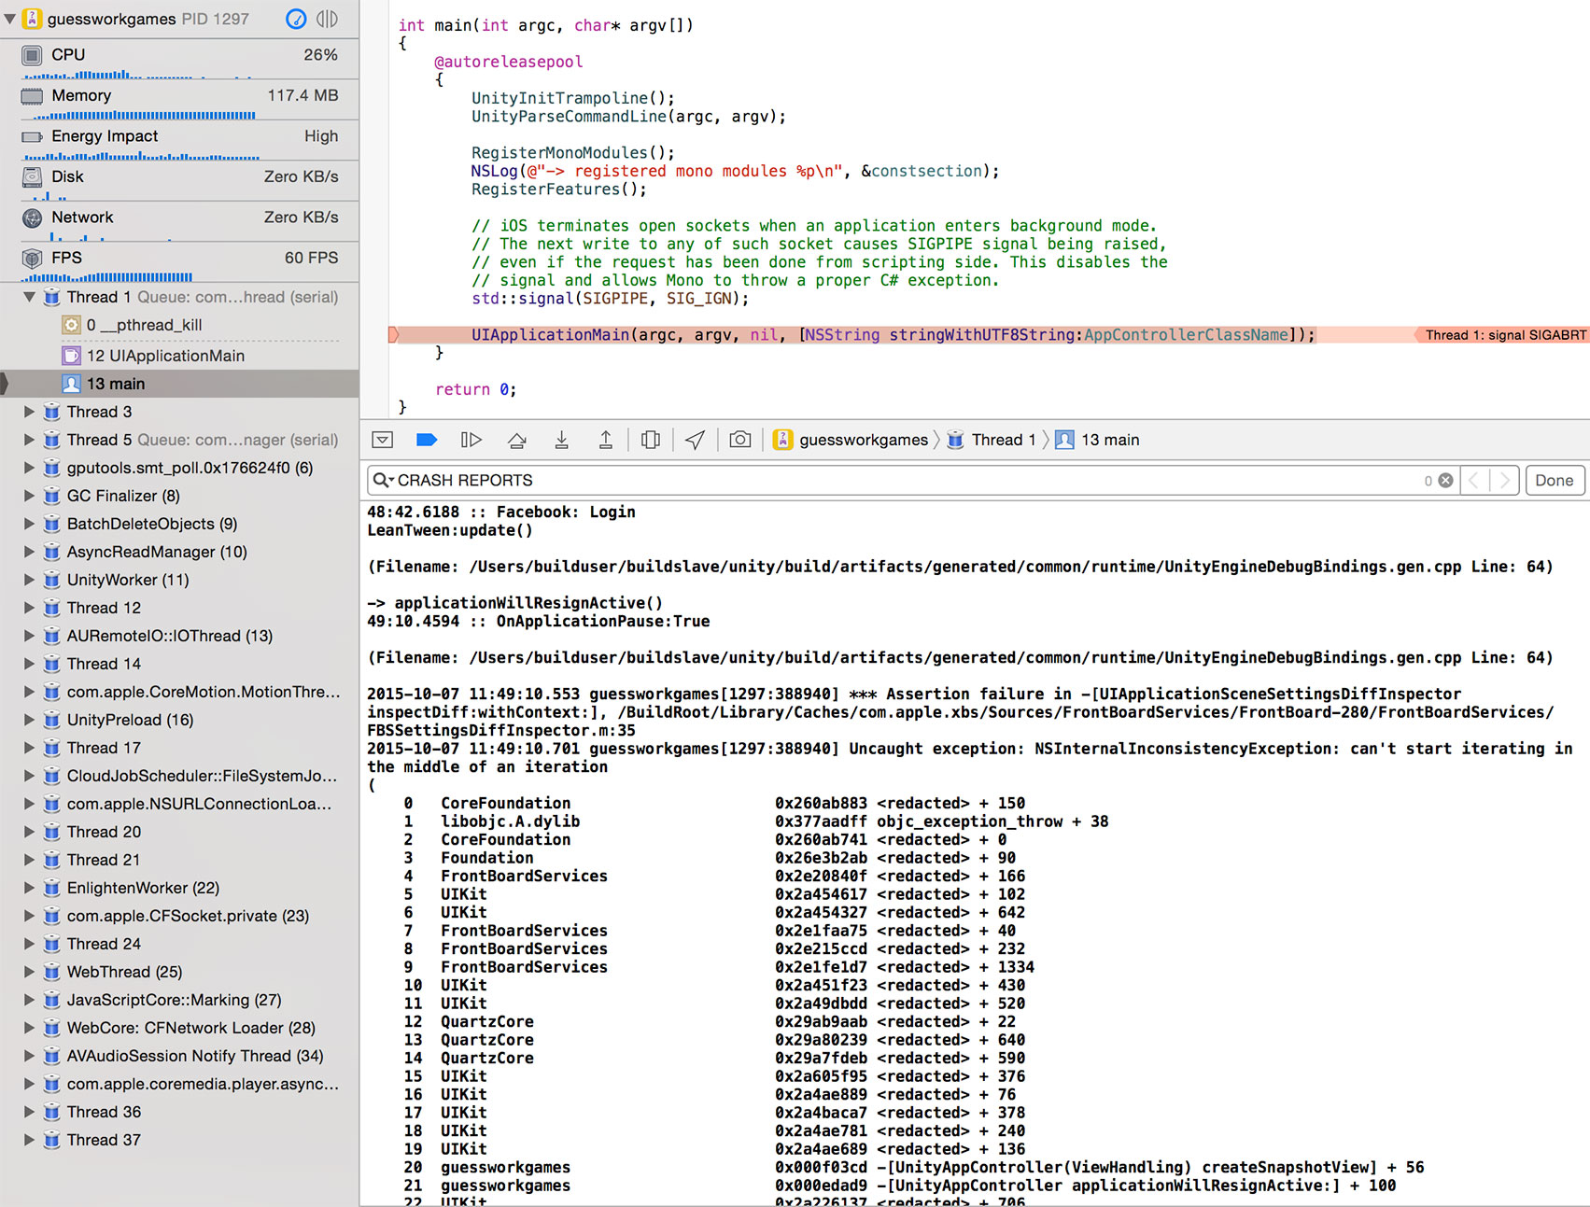Open the FPS gauge
This screenshot has height=1207, width=1590.
pos(179,262)
